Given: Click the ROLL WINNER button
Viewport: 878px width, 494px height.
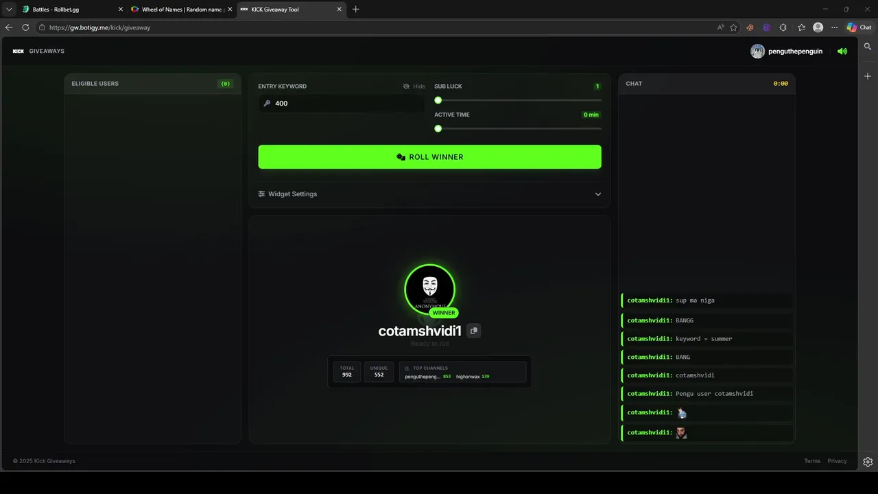Looking at the screenshot, I should 429,156.
